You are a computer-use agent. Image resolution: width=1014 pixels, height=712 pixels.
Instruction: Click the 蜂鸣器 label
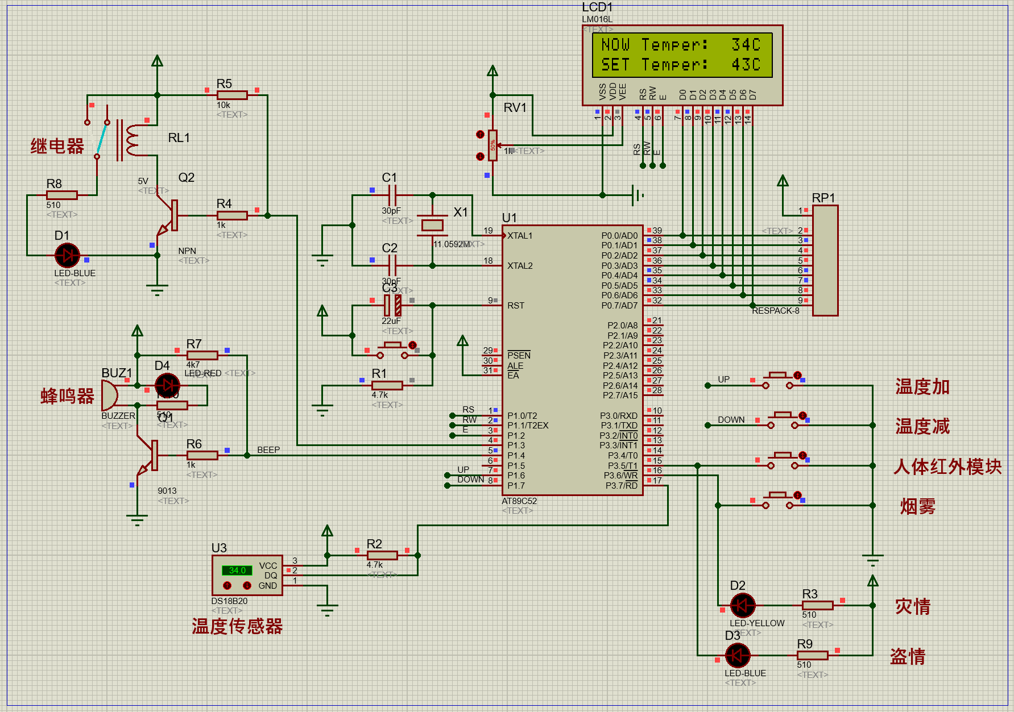(67, 396)
